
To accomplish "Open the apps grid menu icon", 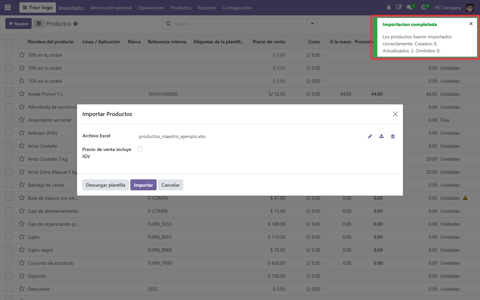I will pyautogui.click(x=8, y=7).
